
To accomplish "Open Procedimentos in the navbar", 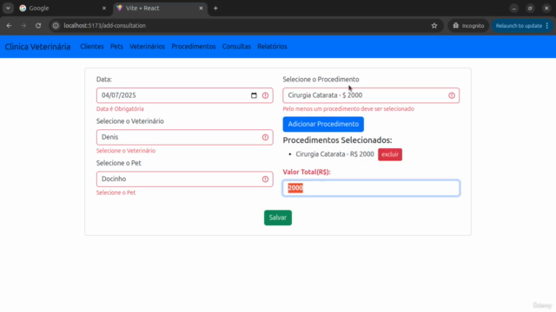I will (x=194, y=46).
